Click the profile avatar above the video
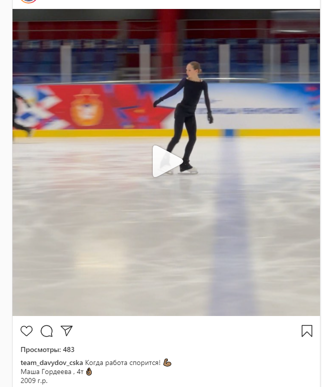Screen dimensions: 322x387 tap(29, 1)
